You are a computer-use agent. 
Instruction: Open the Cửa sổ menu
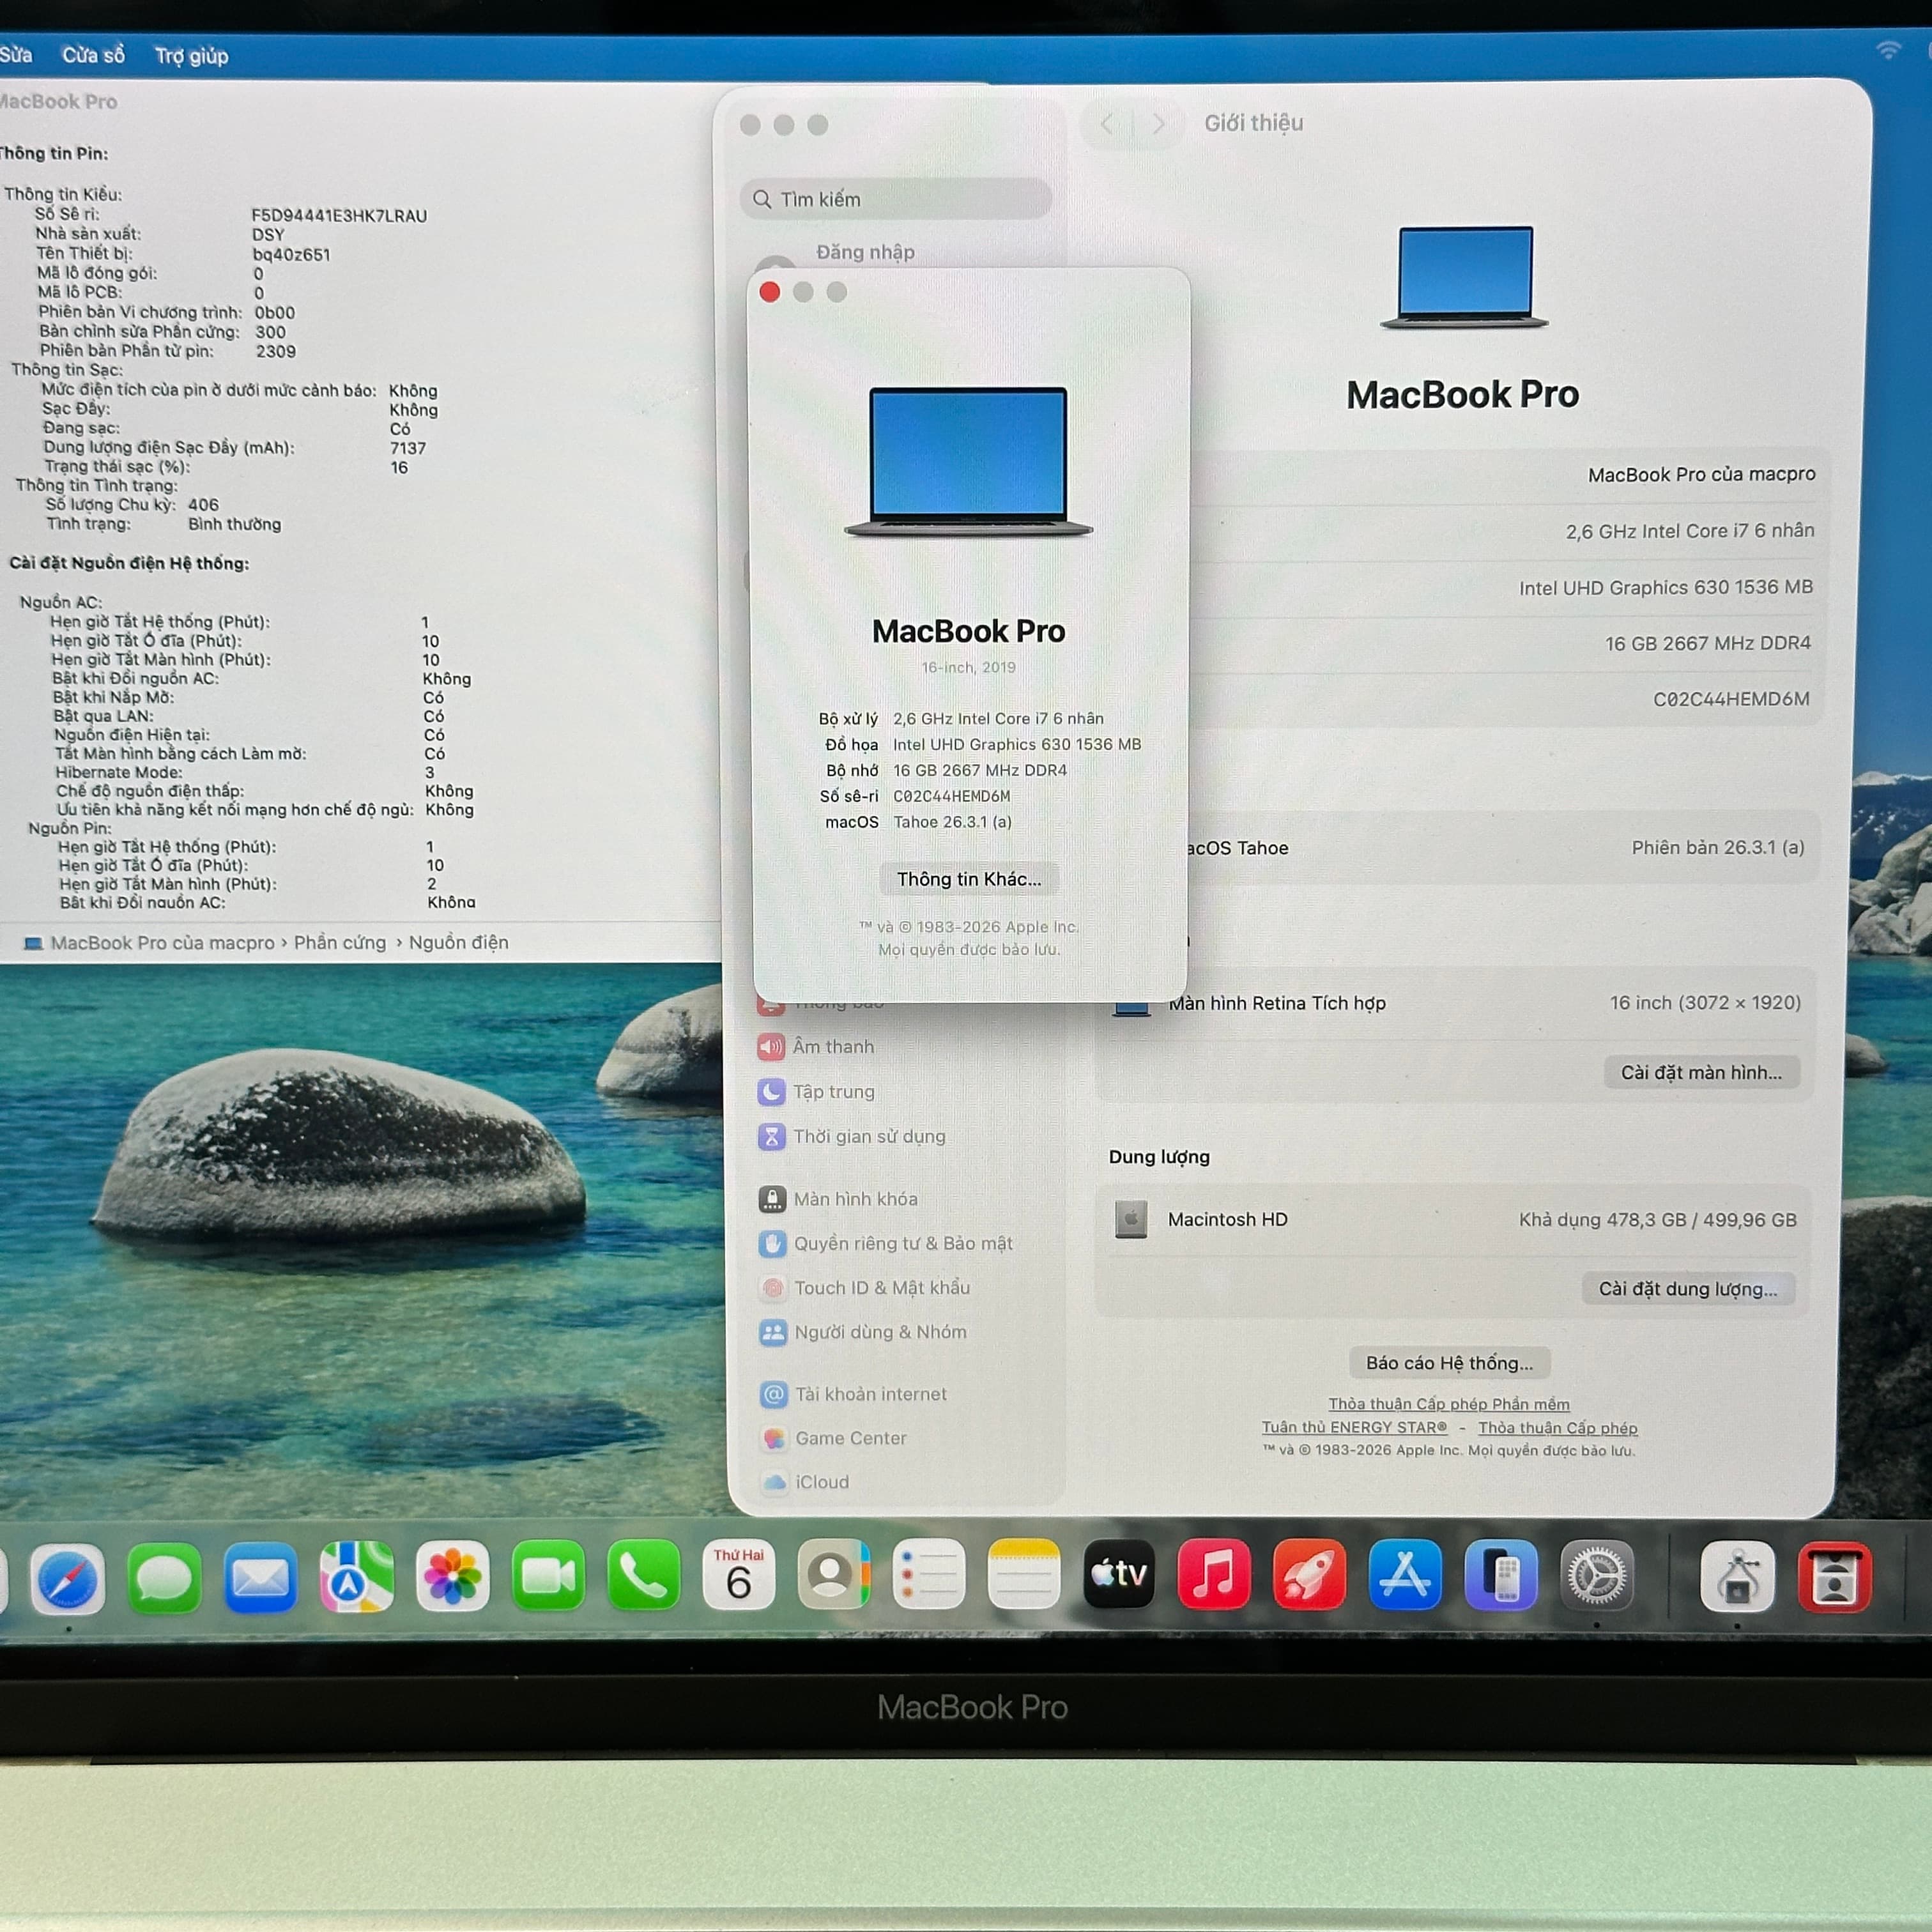click(93, 55)
